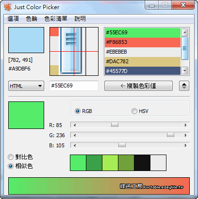This screenshot has height=199, width=198.
Task: Open the 色輪 menu
Action: [x=32, y=19]
